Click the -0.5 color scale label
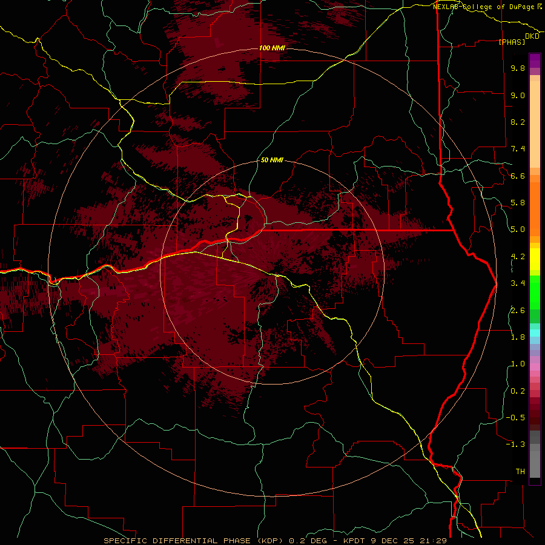 coord(515,418)
